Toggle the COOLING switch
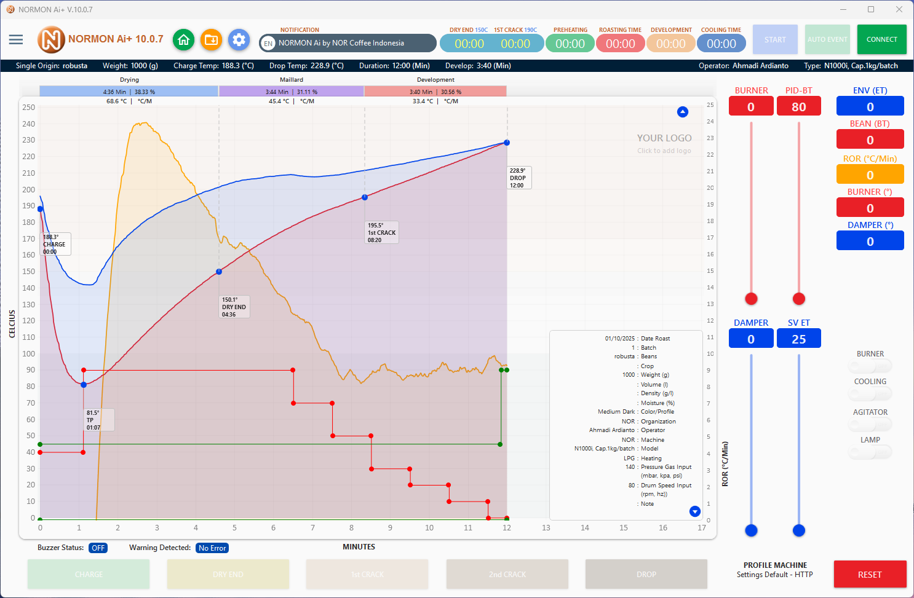 point(870,394)
